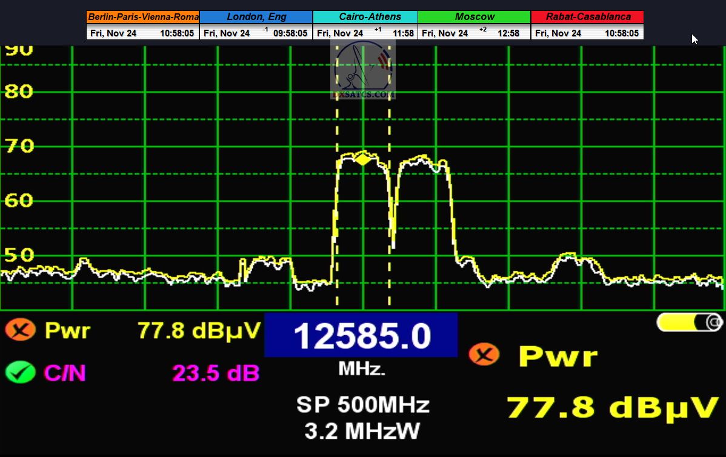Click the orange X icon beside left Pwr
Viewport: 726px width, 457px height.
click(x=20, y=330)
